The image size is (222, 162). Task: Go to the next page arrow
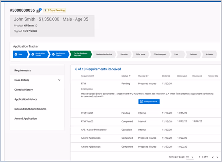217,157
